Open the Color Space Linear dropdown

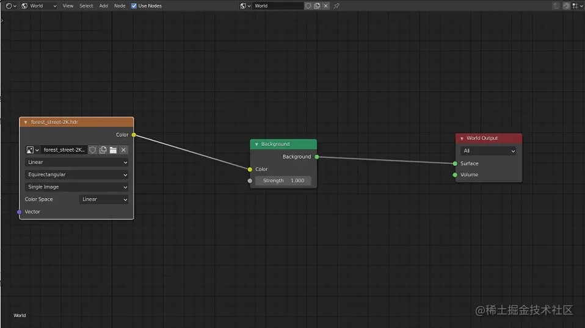(104, 199)
